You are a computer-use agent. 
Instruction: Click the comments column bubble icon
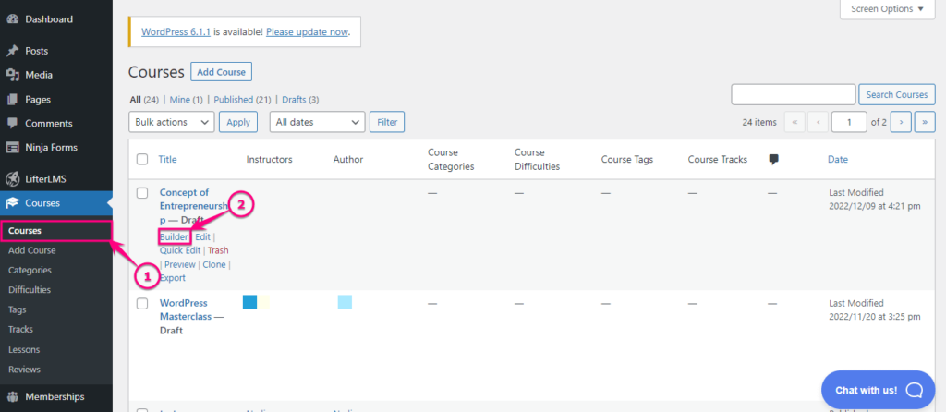(x=774, y=159)
